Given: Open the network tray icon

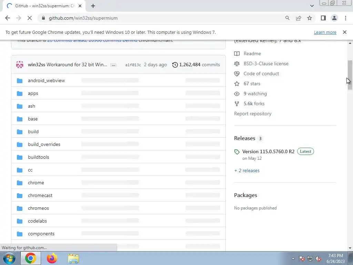Looking at the screenshot, I should pos(310,258).
